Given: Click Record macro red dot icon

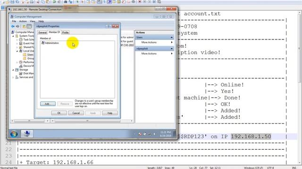Looking at the screenshot, I should coord(140,2).
